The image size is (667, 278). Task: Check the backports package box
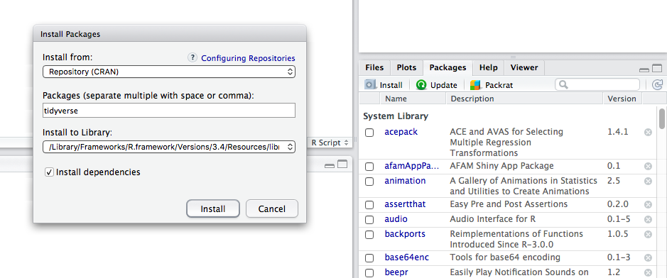tap(369, 235)
